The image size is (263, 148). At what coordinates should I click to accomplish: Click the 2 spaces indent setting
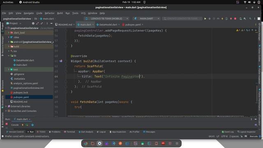(x=234, y=136)
